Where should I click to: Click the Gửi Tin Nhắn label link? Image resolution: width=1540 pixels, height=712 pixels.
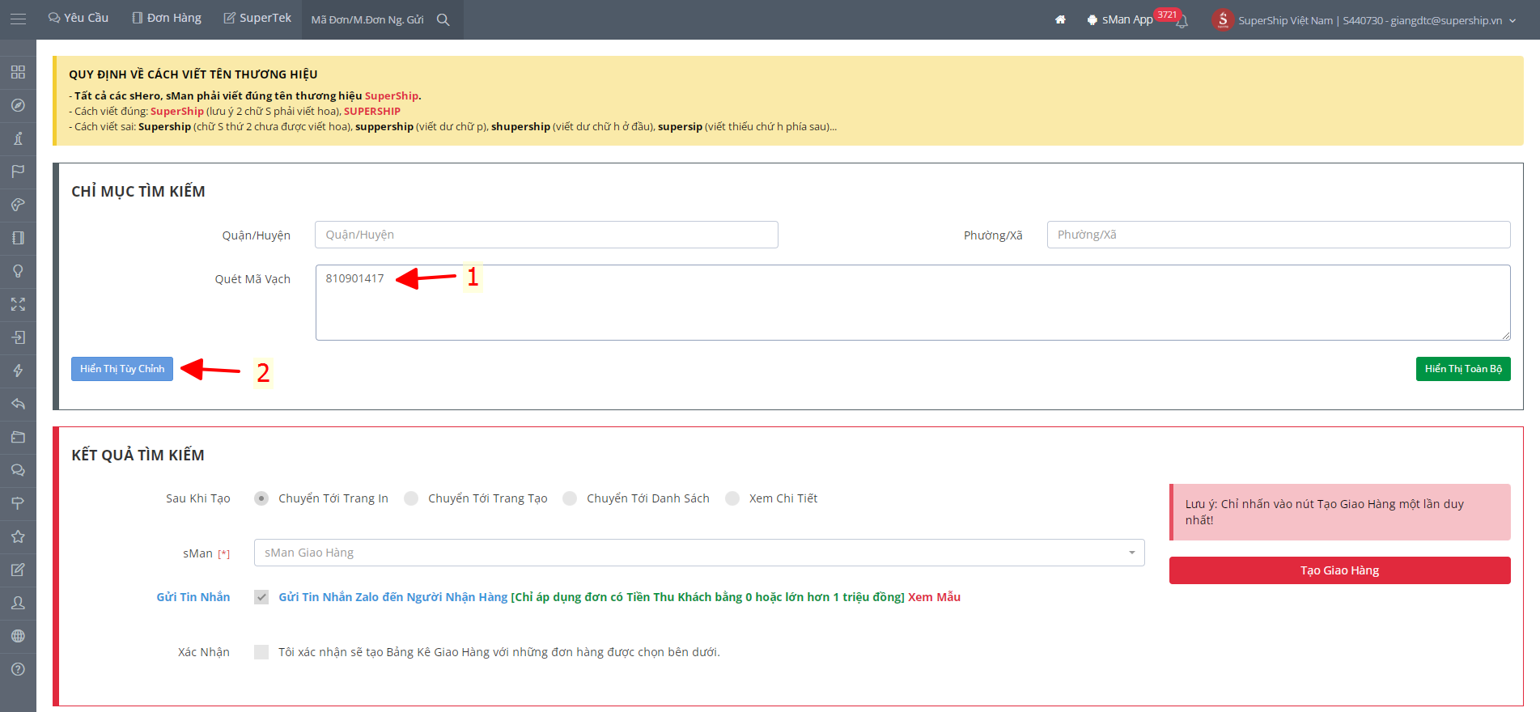(193, 597)
